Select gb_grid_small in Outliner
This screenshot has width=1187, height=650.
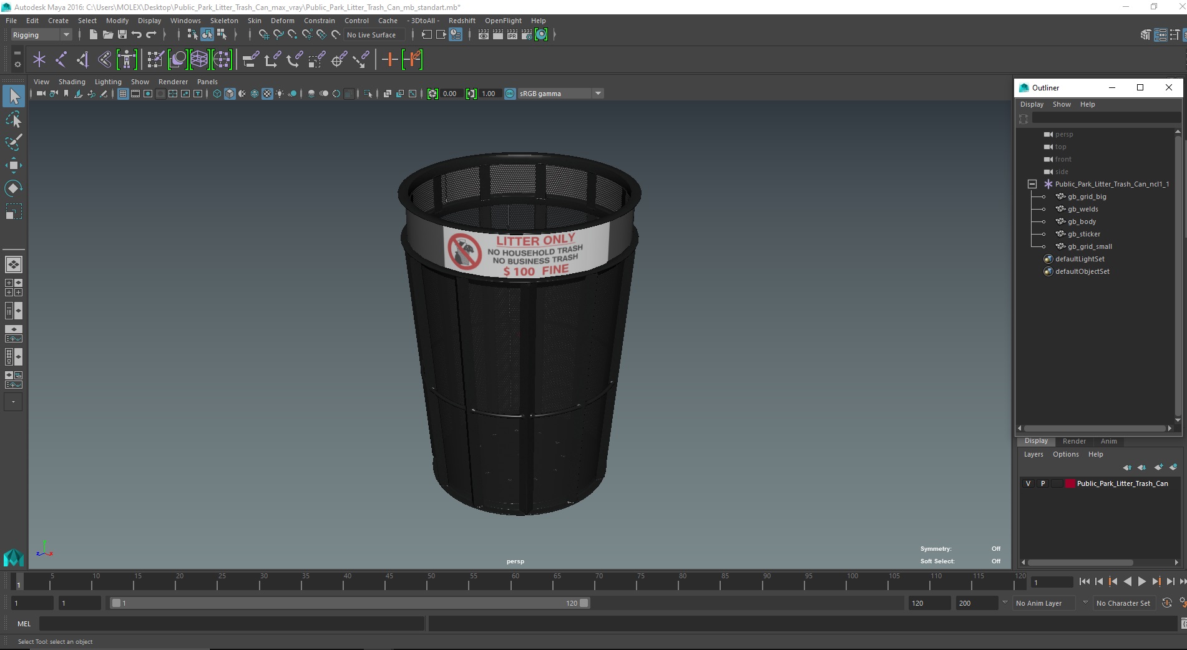(1090, 246)
